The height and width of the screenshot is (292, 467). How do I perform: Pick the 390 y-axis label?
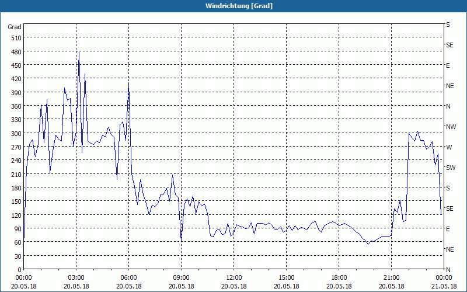[16, 93]
